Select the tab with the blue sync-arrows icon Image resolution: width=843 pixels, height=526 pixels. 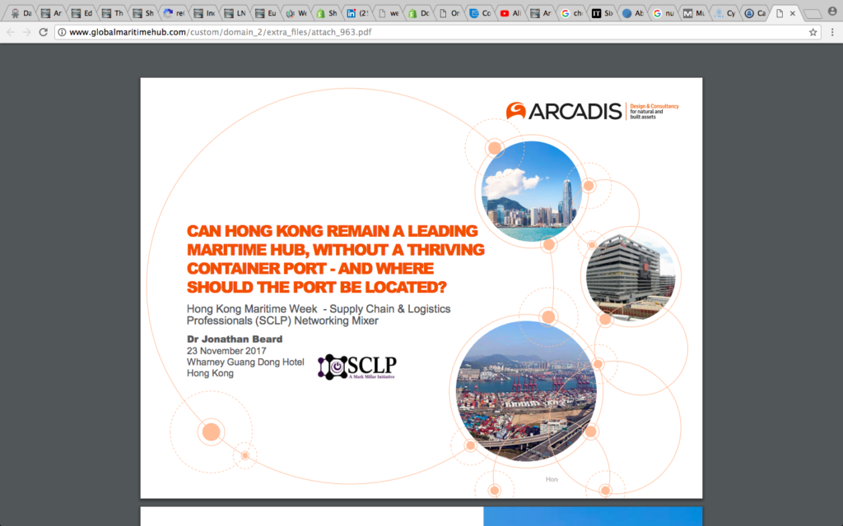click(x=167, y=12)
